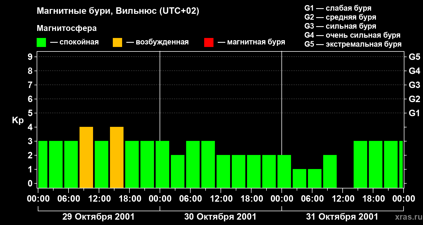This screenshot has width=423, height=225.
Task: Click the 'Магнитосфера' legend heading
Action: [x=67, y=28]
